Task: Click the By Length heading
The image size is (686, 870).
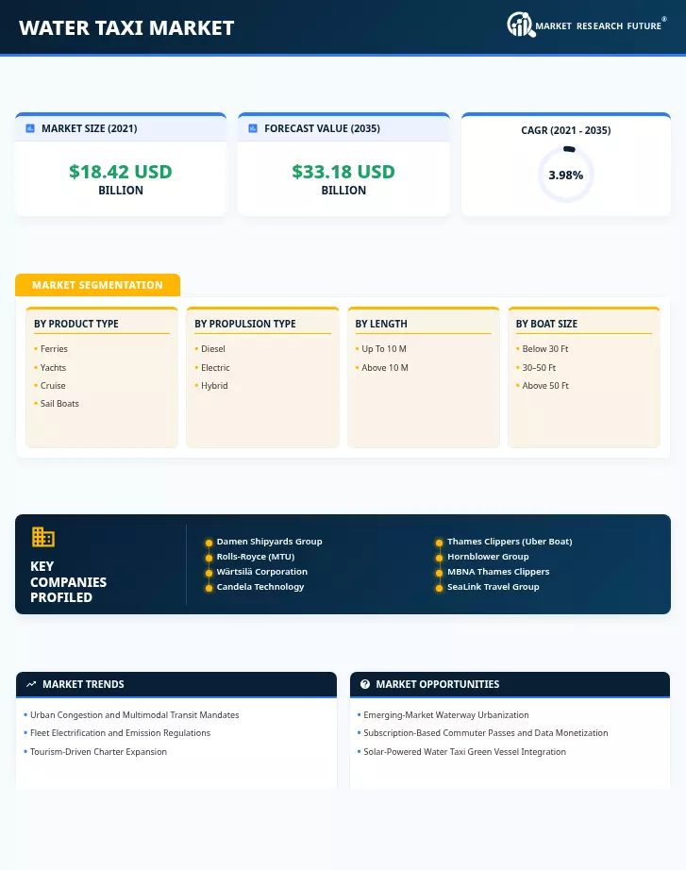Action: [x=381, y=324]
